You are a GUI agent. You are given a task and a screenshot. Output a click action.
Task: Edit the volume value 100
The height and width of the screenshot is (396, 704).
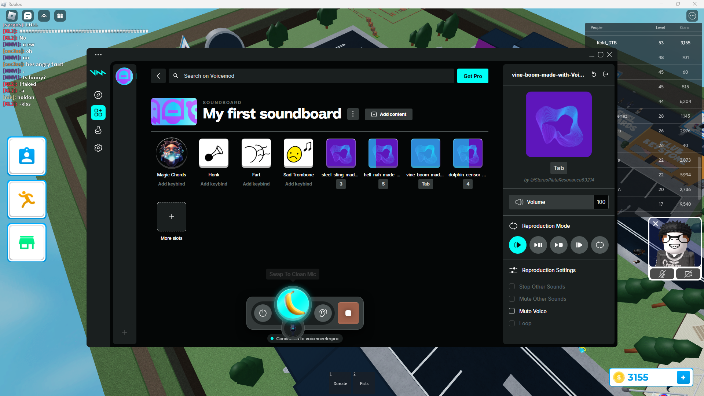click(x=601, y=202)
